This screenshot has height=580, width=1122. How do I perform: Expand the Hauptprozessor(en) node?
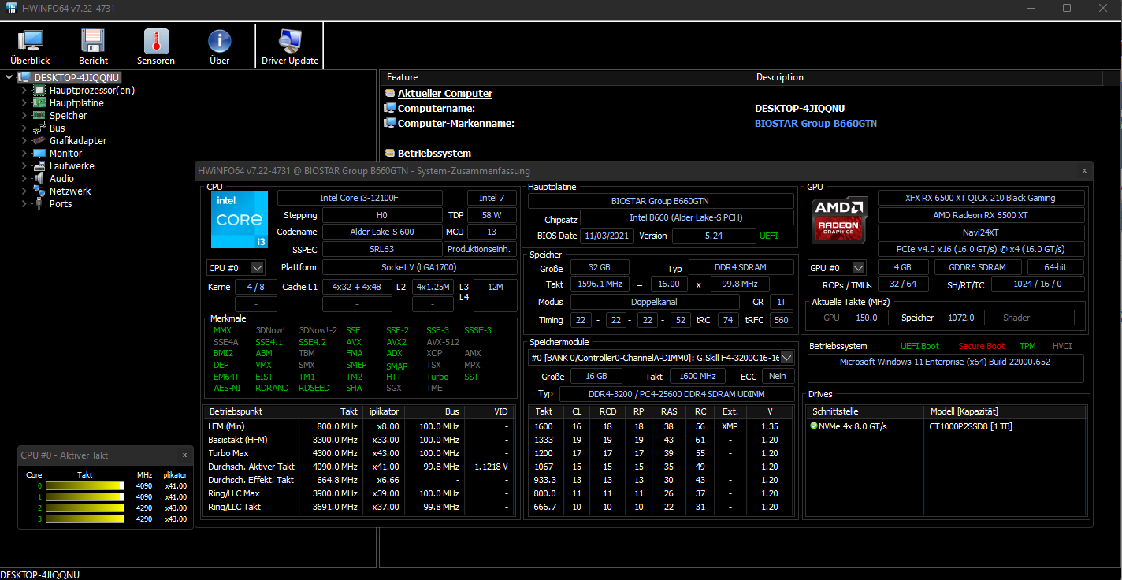click(x=24, y=91)
